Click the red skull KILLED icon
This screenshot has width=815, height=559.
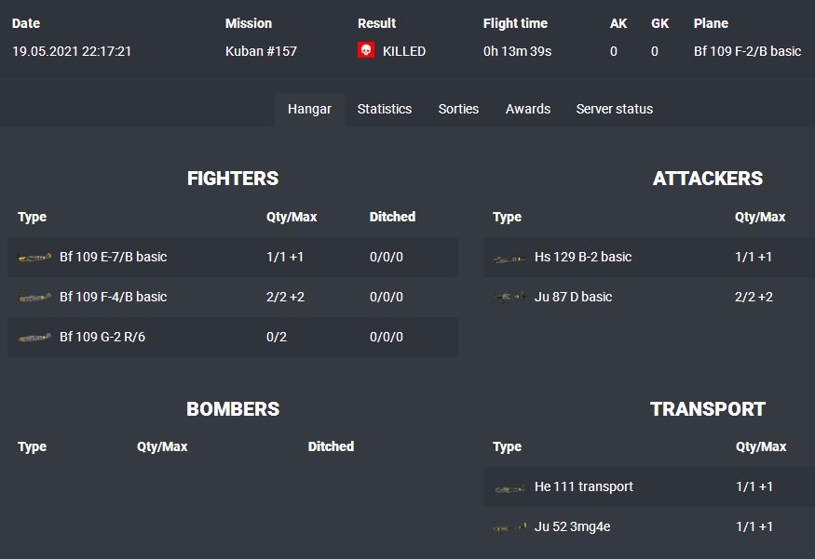tap(366, 51)
